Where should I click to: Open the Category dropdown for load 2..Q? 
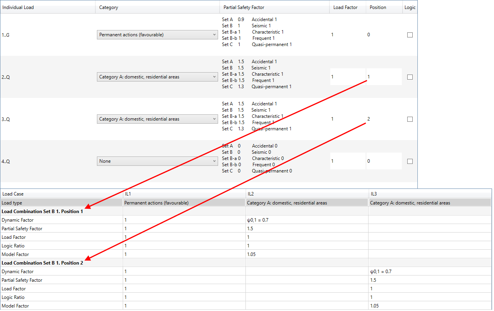point(157,76)
